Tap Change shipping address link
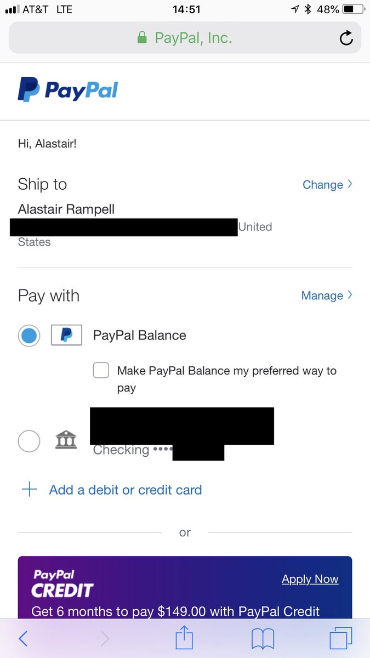The width and height of the screenshot is (370, 658). [x=327, y=185]
